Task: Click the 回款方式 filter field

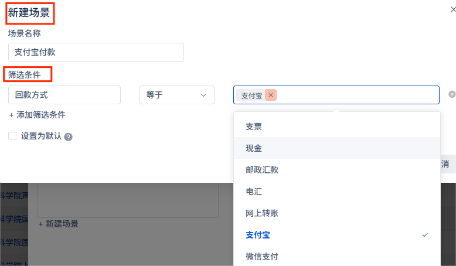Action: pos(64,95)
